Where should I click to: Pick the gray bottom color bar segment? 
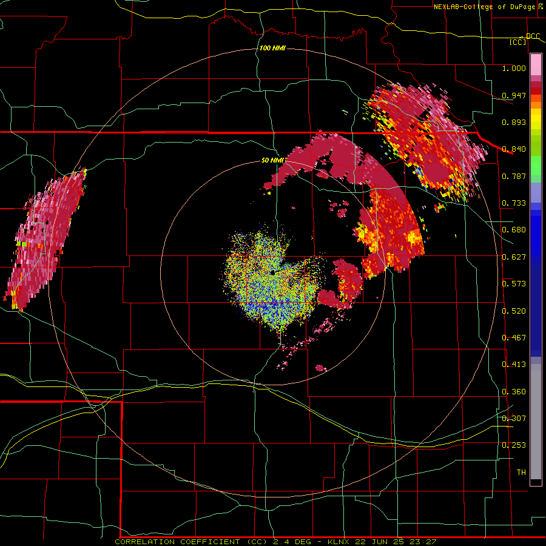536,422
